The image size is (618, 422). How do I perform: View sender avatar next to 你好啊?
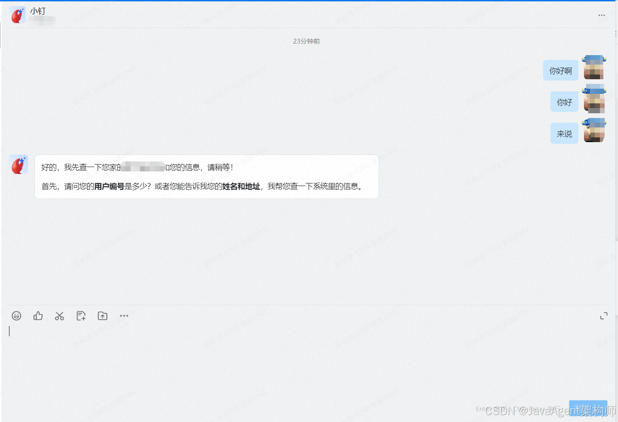click(594, 67)
